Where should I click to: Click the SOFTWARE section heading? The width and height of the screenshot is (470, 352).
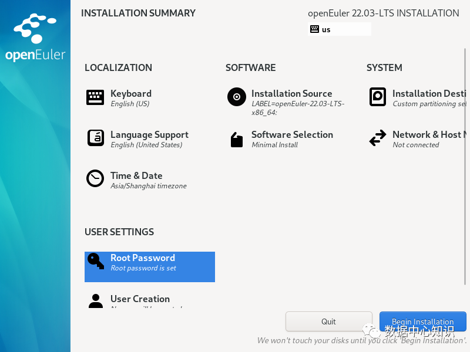[x=251, y=67]
